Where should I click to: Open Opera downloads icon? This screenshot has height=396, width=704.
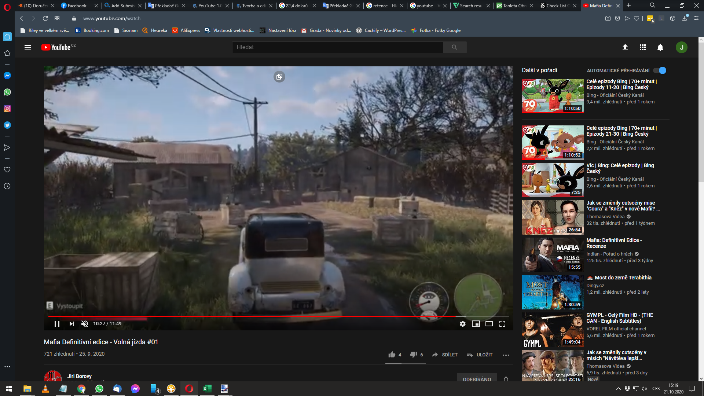pos(685,18)
